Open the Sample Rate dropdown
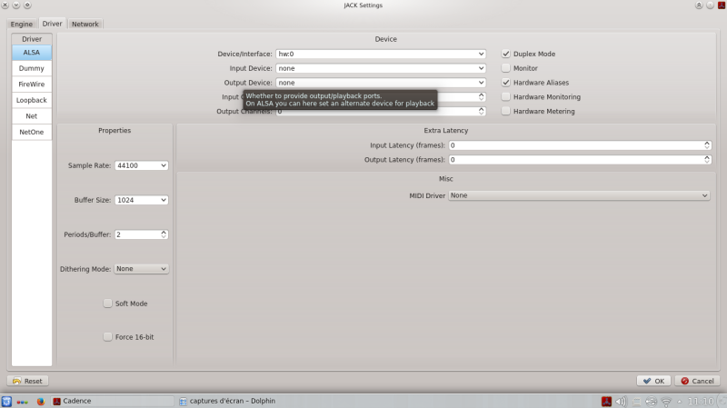Viewport: 727px width, 408px height. click(142, 165)
